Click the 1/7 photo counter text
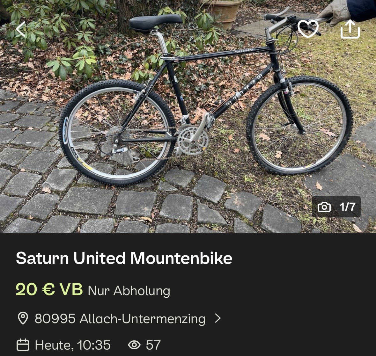376x356 pixels. (347, 207)
